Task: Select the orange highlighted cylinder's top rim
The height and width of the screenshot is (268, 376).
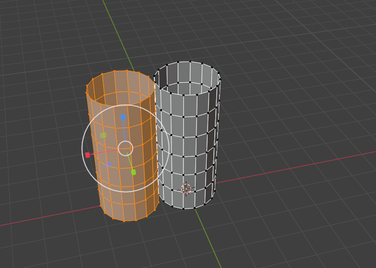Action: pos(120,71)
